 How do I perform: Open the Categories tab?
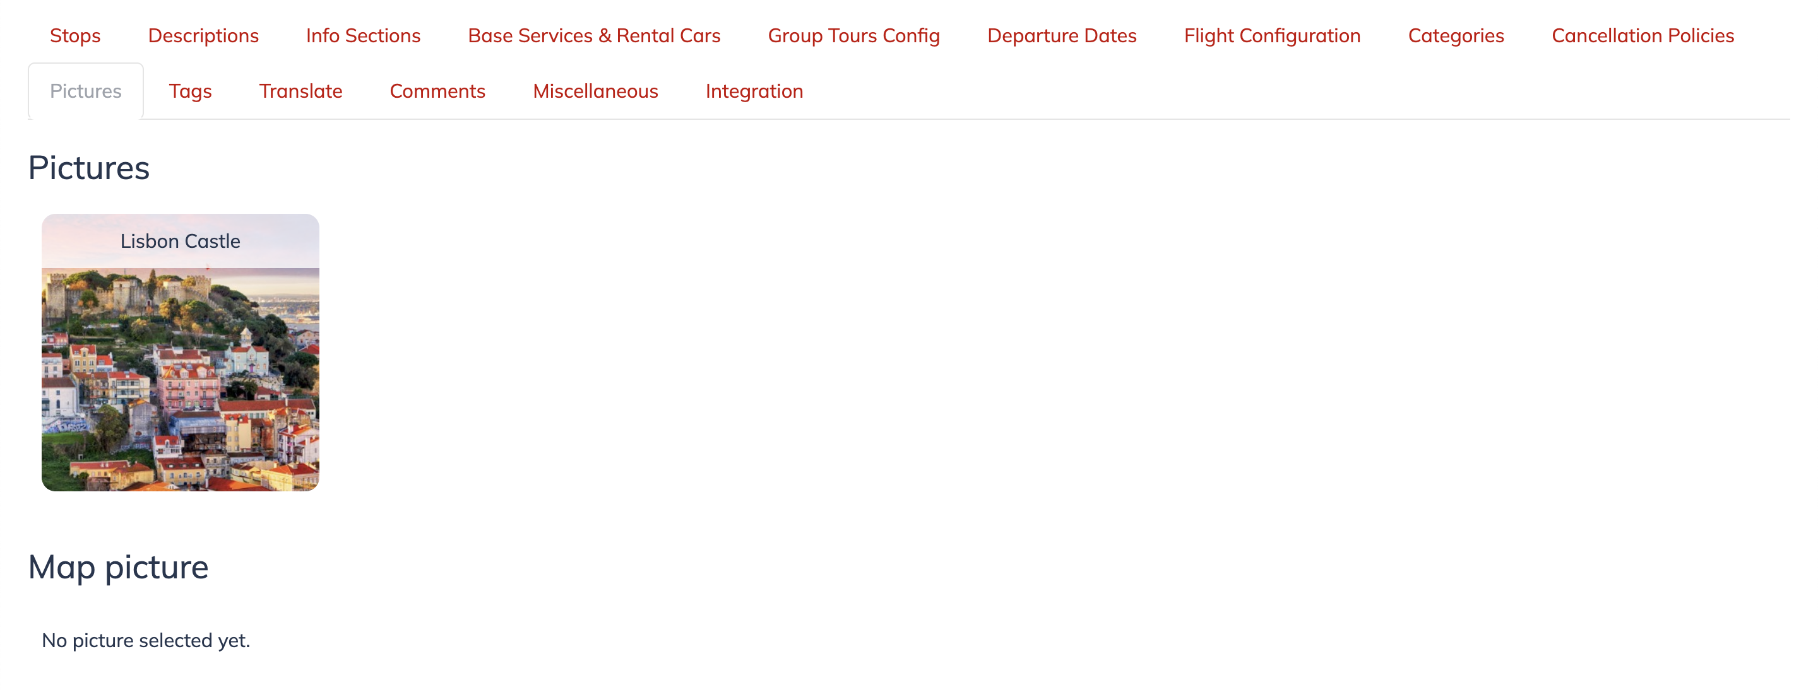pyautogui.click(x=1455, y=35)
